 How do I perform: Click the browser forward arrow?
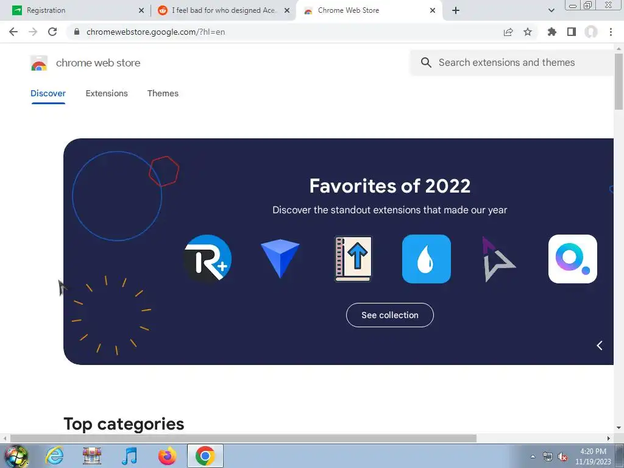point(33,32)
